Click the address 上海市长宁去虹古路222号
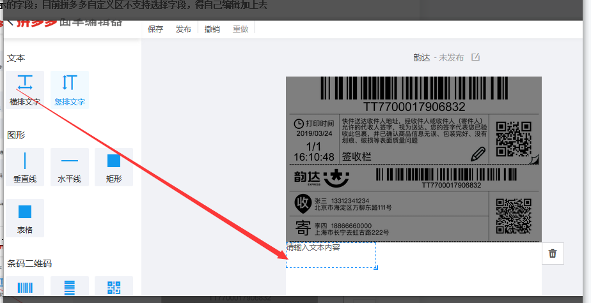591x303 pixels. click(x=352, y=232)
